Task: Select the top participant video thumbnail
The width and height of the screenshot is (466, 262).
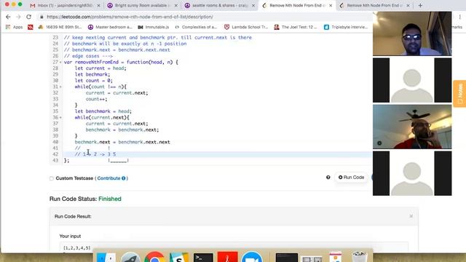Action: 412,33
